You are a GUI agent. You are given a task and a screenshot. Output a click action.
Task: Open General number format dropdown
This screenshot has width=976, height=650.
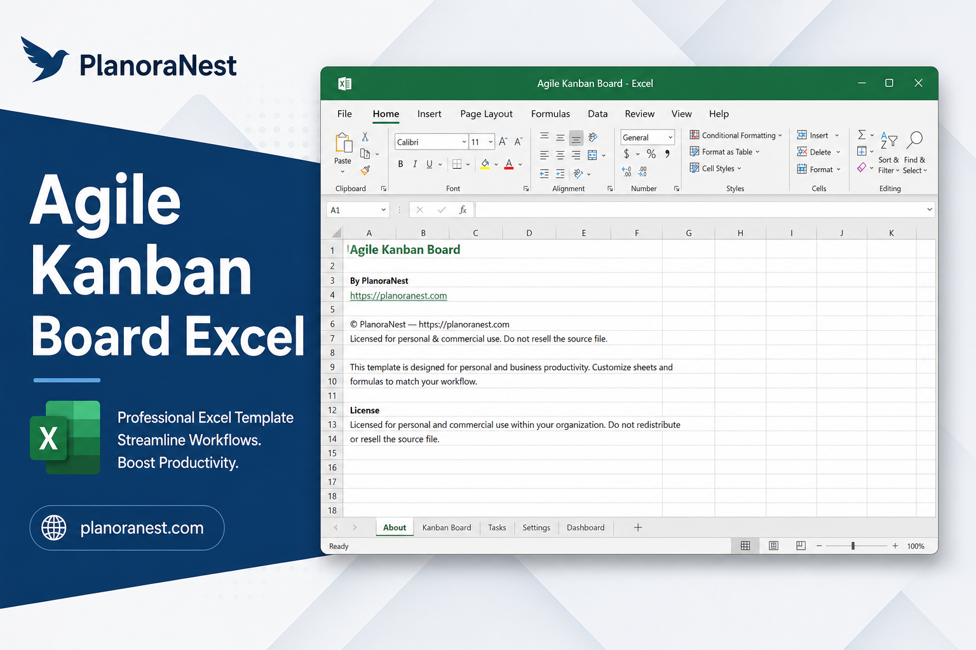(x=670, y=137)
